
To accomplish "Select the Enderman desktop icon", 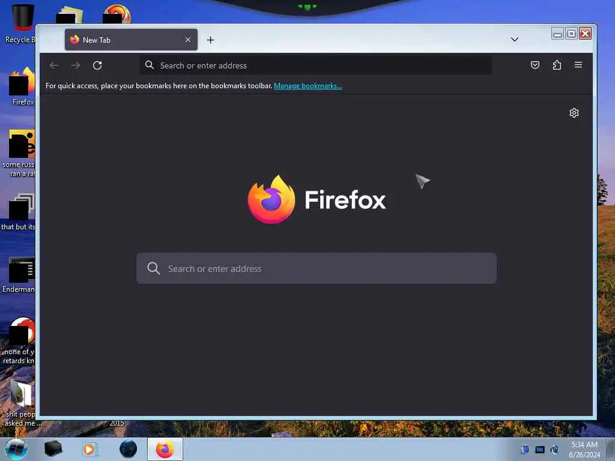I will pos(19,275).
